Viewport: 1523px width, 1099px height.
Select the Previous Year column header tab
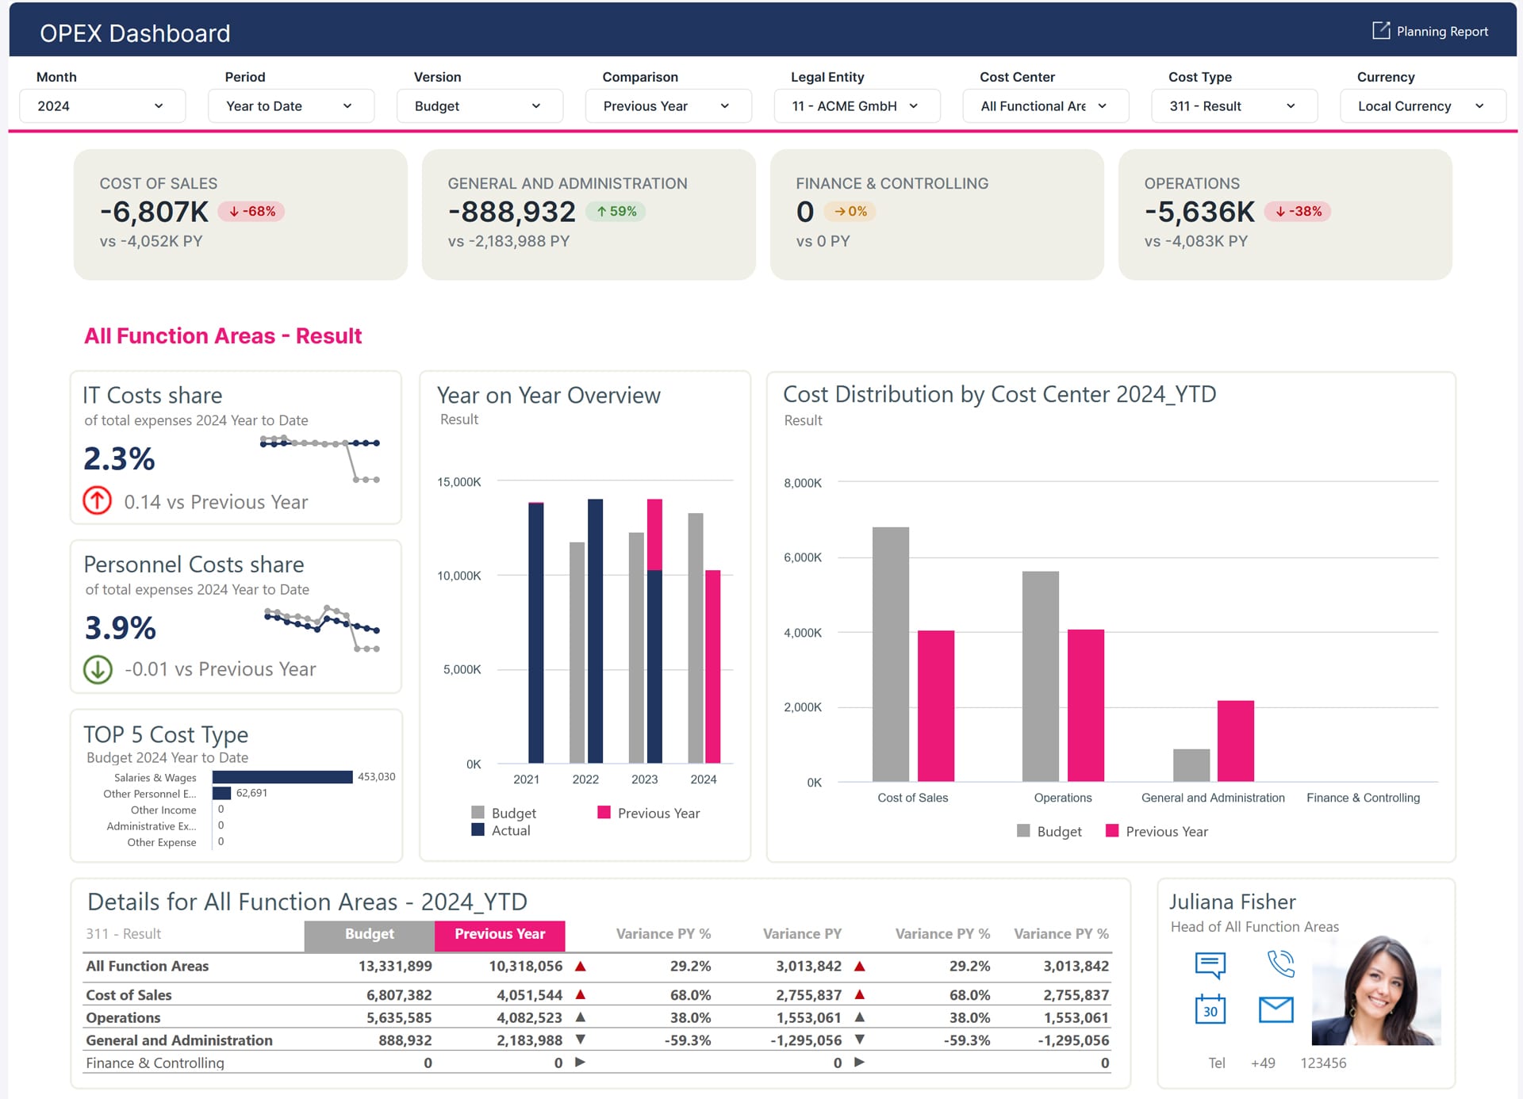tap(499, 934)
